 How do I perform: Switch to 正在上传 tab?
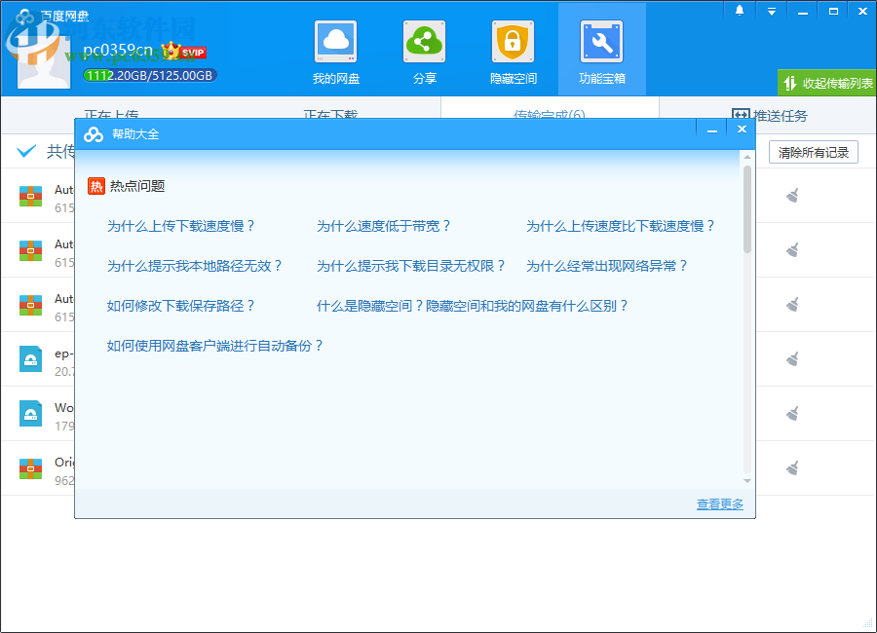(x=111, y=115)
